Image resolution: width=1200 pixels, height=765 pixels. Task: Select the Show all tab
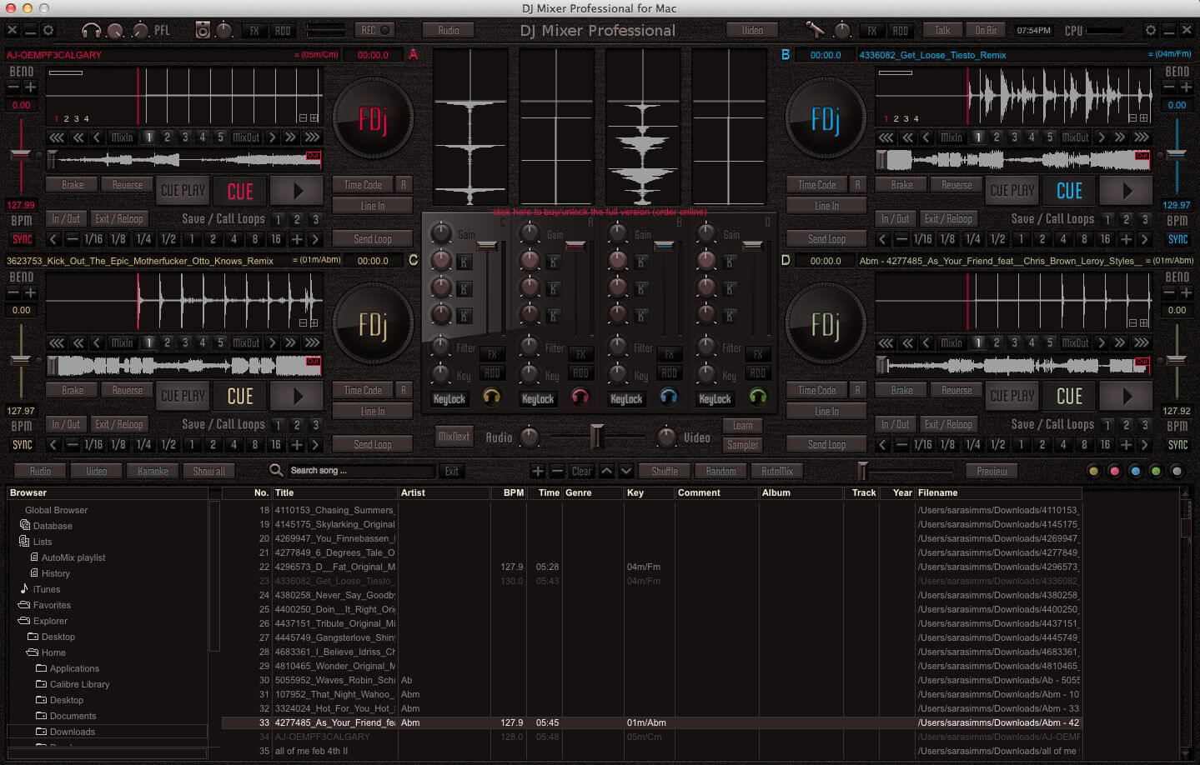[x=209, y=471]
